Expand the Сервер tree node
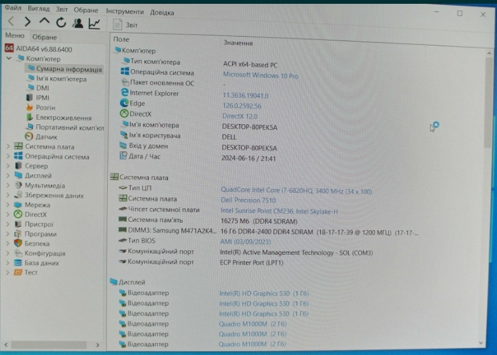Image resolution: width=497 pixels, height=355 pixels. coord(8,166)
